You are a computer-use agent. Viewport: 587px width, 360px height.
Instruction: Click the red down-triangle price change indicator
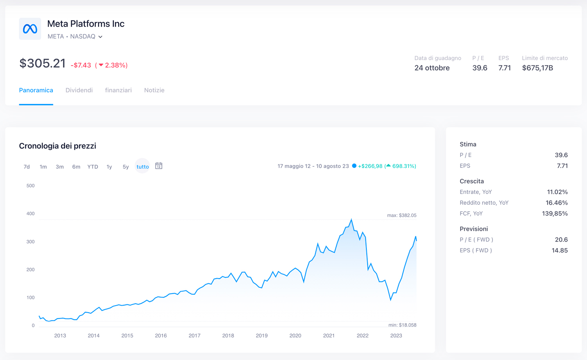coord(101,65)
